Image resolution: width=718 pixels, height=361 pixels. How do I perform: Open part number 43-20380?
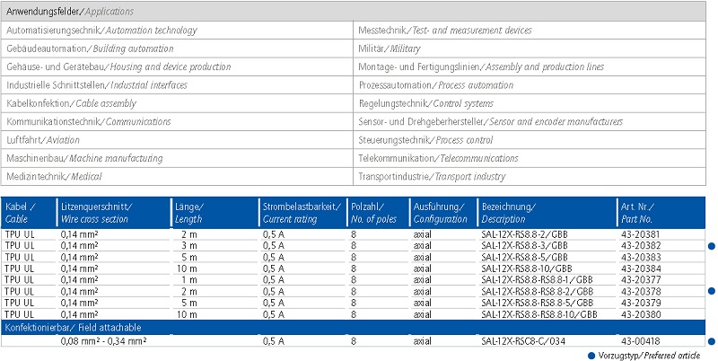[641, 314]
